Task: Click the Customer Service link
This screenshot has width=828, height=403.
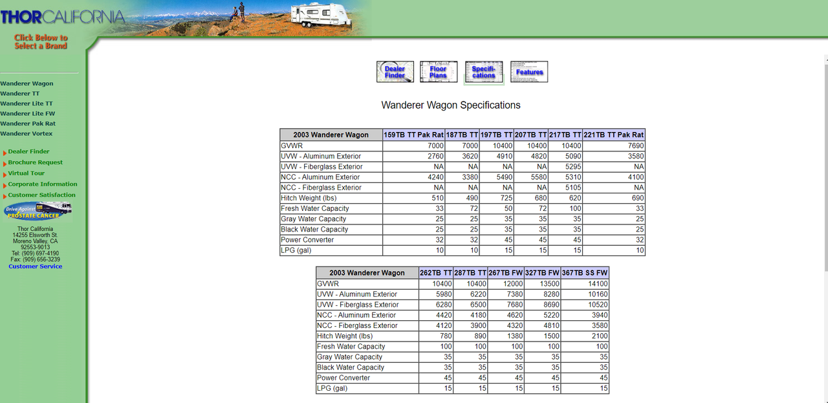Action: pos(36,267)
